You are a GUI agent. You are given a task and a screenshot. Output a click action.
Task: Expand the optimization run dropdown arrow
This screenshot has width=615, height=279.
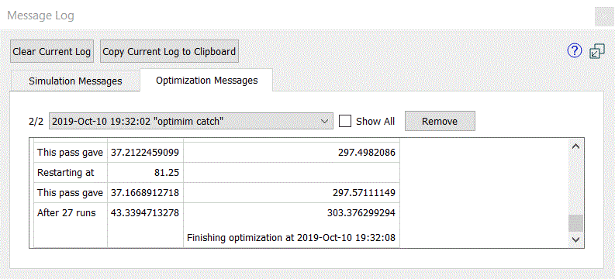pyautogui.click(x=324, y=121)
